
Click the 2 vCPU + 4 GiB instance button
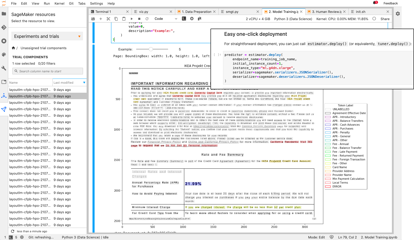[x=258, y=19]
